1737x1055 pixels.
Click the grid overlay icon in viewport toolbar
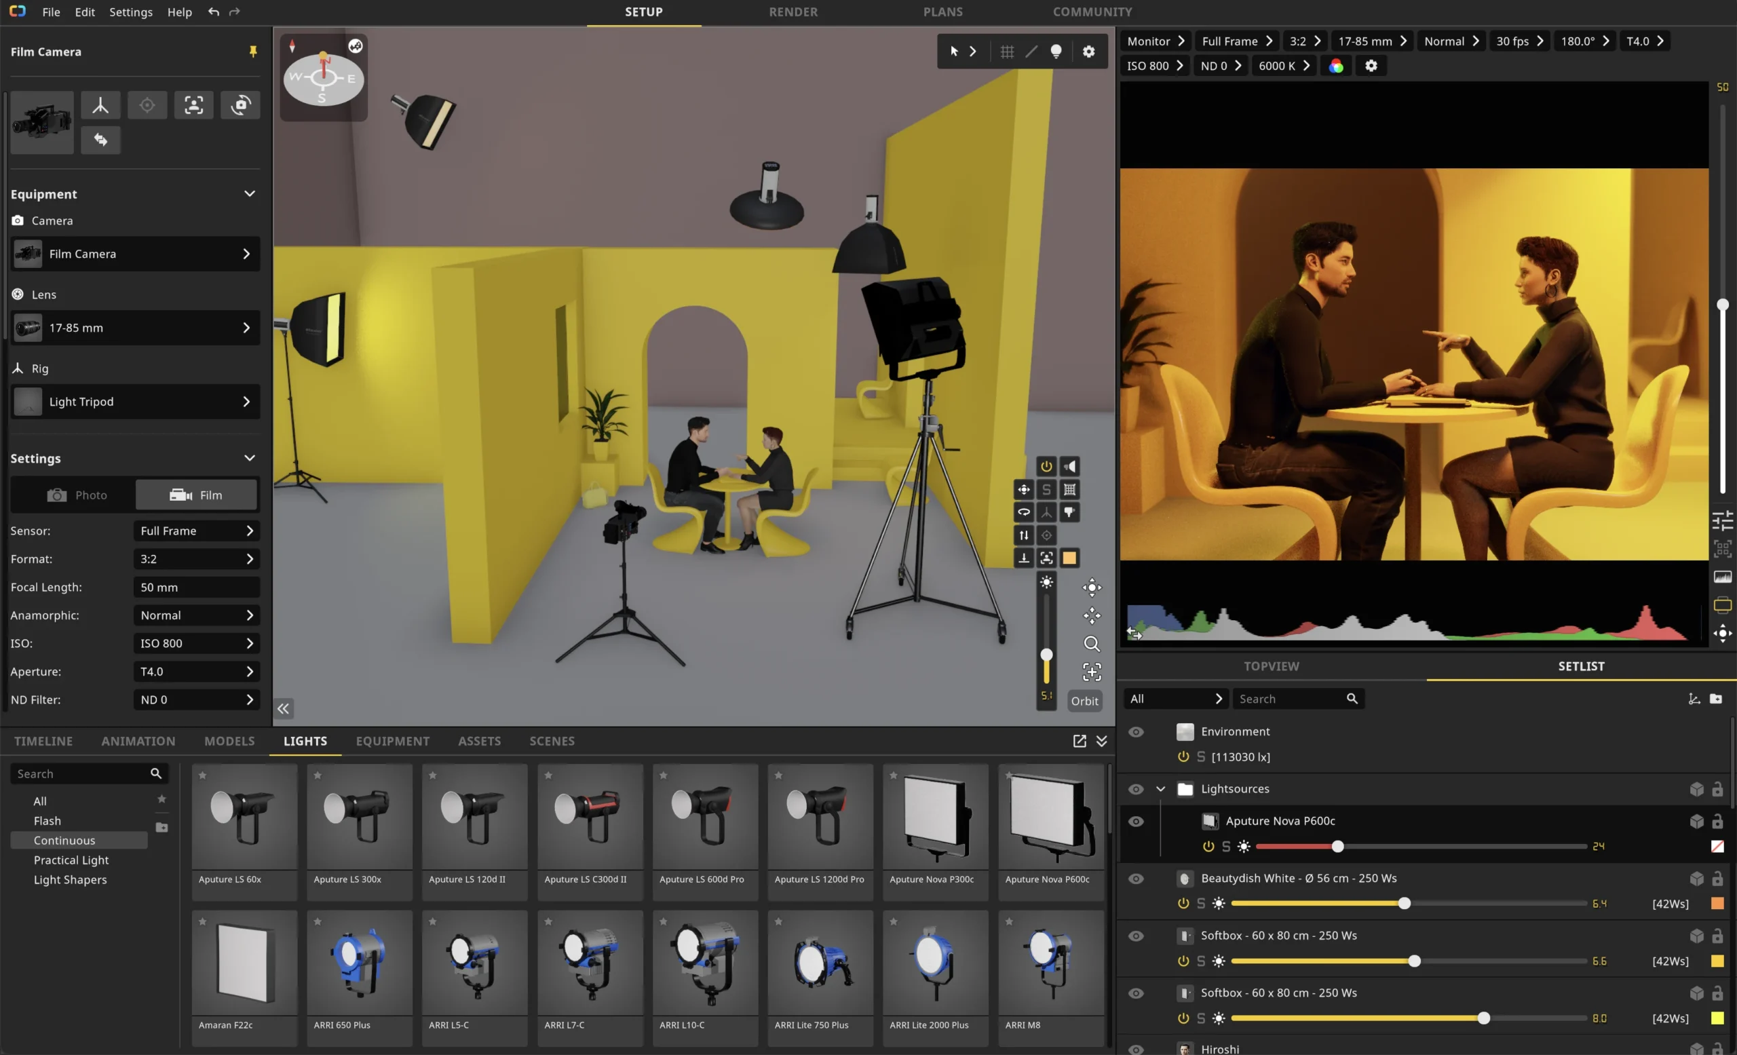[x=1007, y=52]
